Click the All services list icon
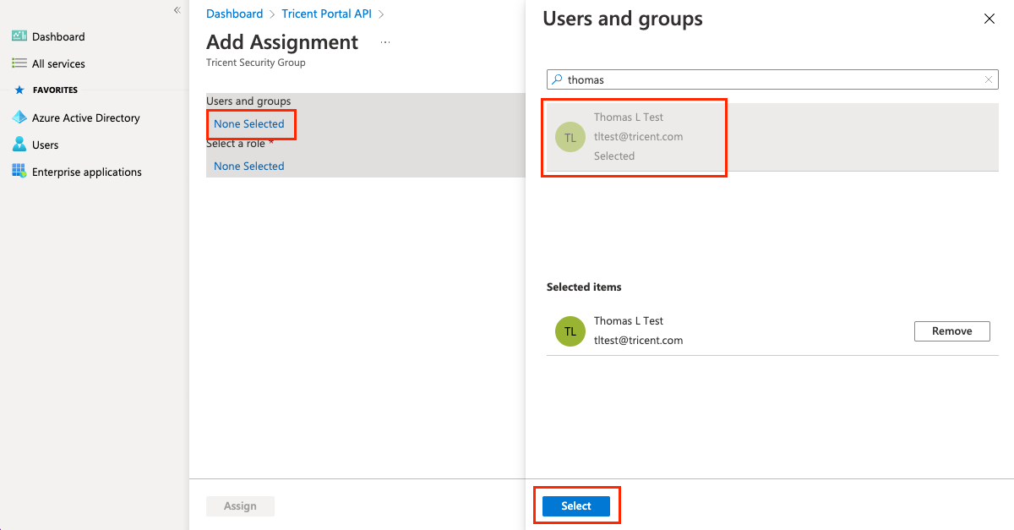Viewport: 1014px width, 530px height. [19, 63]
